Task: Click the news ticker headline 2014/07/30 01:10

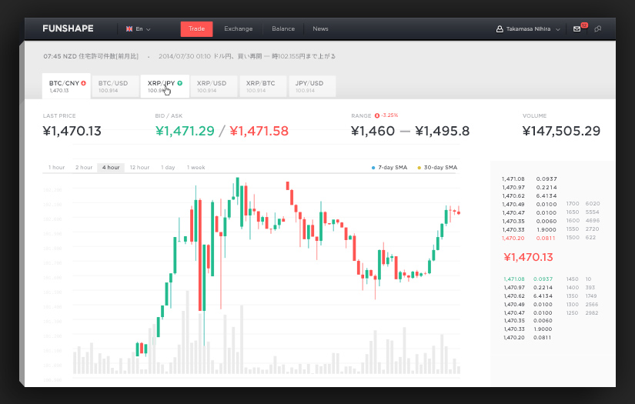Action: tap(247, 56)
